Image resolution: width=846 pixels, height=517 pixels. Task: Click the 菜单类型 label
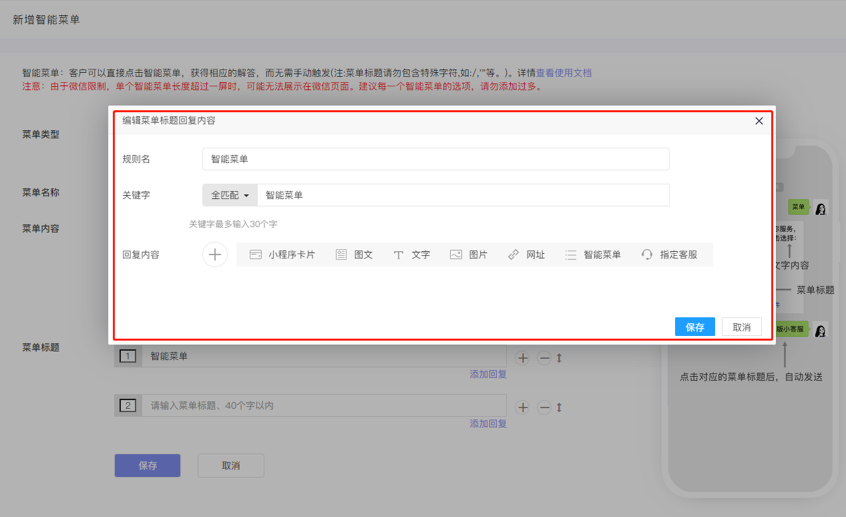pos(41,134)
